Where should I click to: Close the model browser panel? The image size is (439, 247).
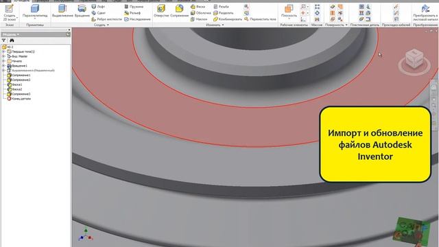click(69, 30)
